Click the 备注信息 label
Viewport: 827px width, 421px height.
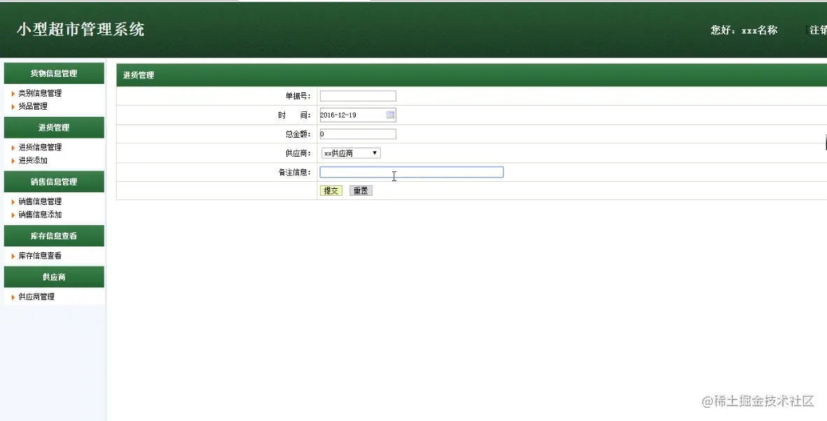[x=294, y=172]
